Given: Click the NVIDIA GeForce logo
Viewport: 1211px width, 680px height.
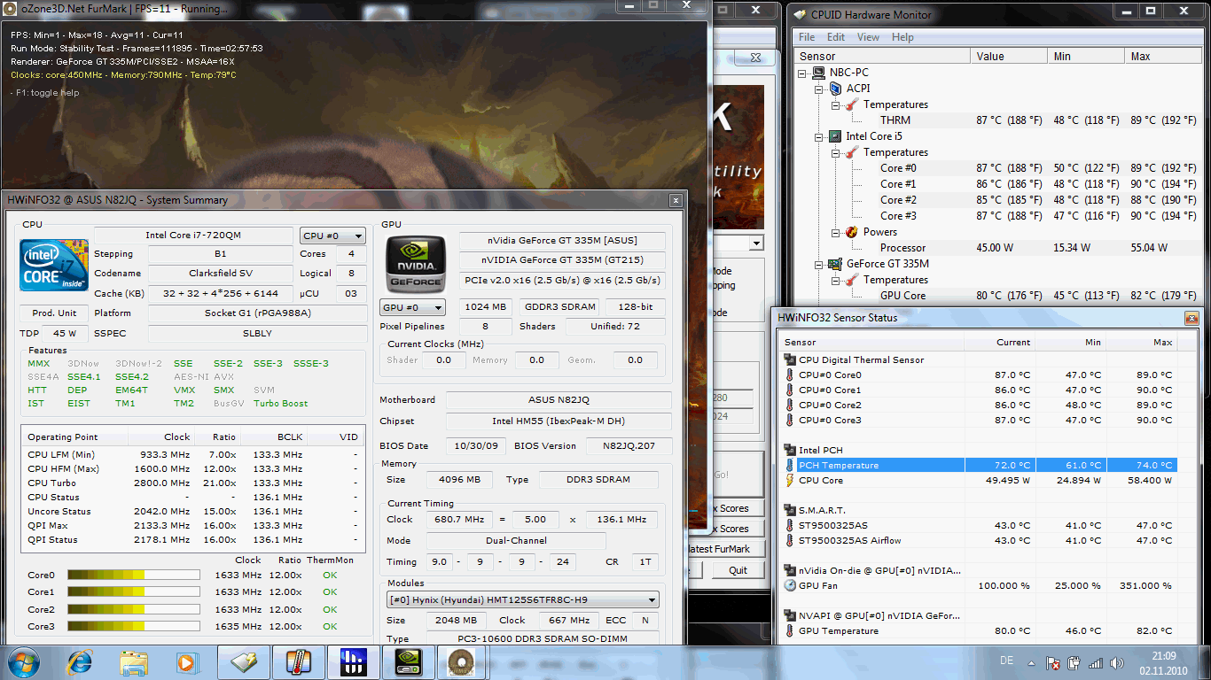Looking at the screenshot, I should click(415, 265).
